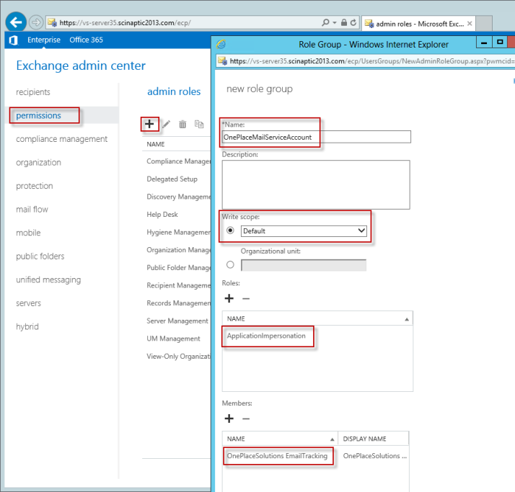The image size is (515, 492).
Task: Switch to the Enterprise tab
Action: 44,40
